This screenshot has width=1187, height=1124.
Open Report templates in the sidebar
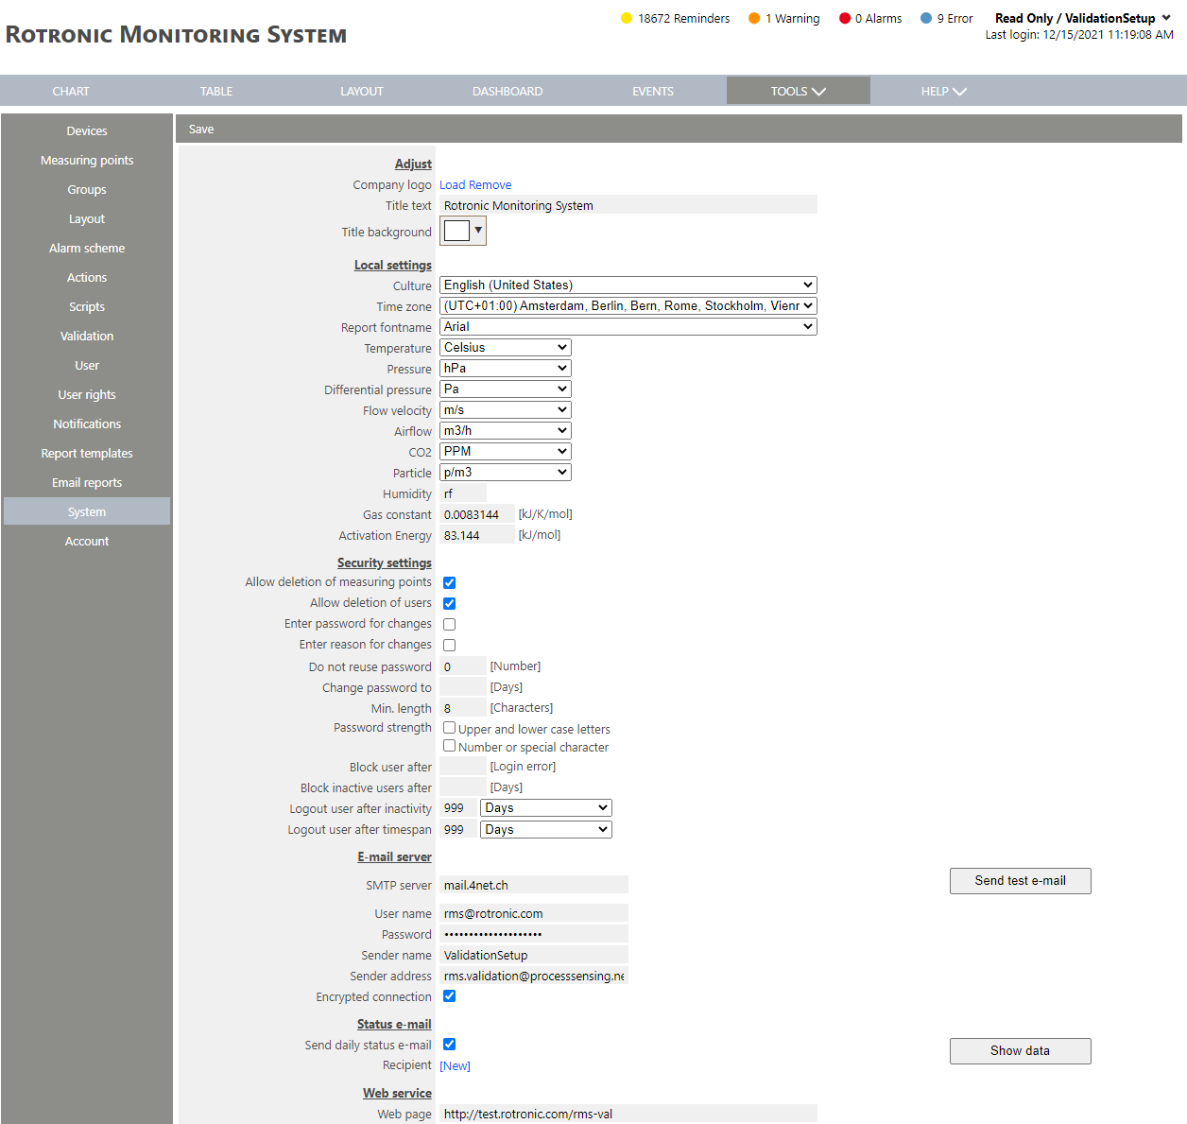tap(87, 453)
